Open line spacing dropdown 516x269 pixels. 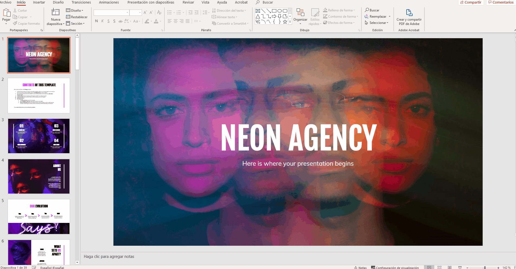[x=206, y=12]
